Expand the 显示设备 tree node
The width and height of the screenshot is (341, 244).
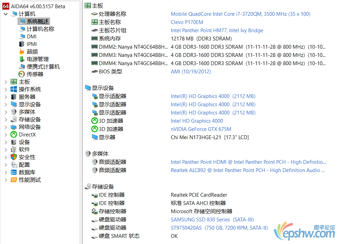coord(6,105)
